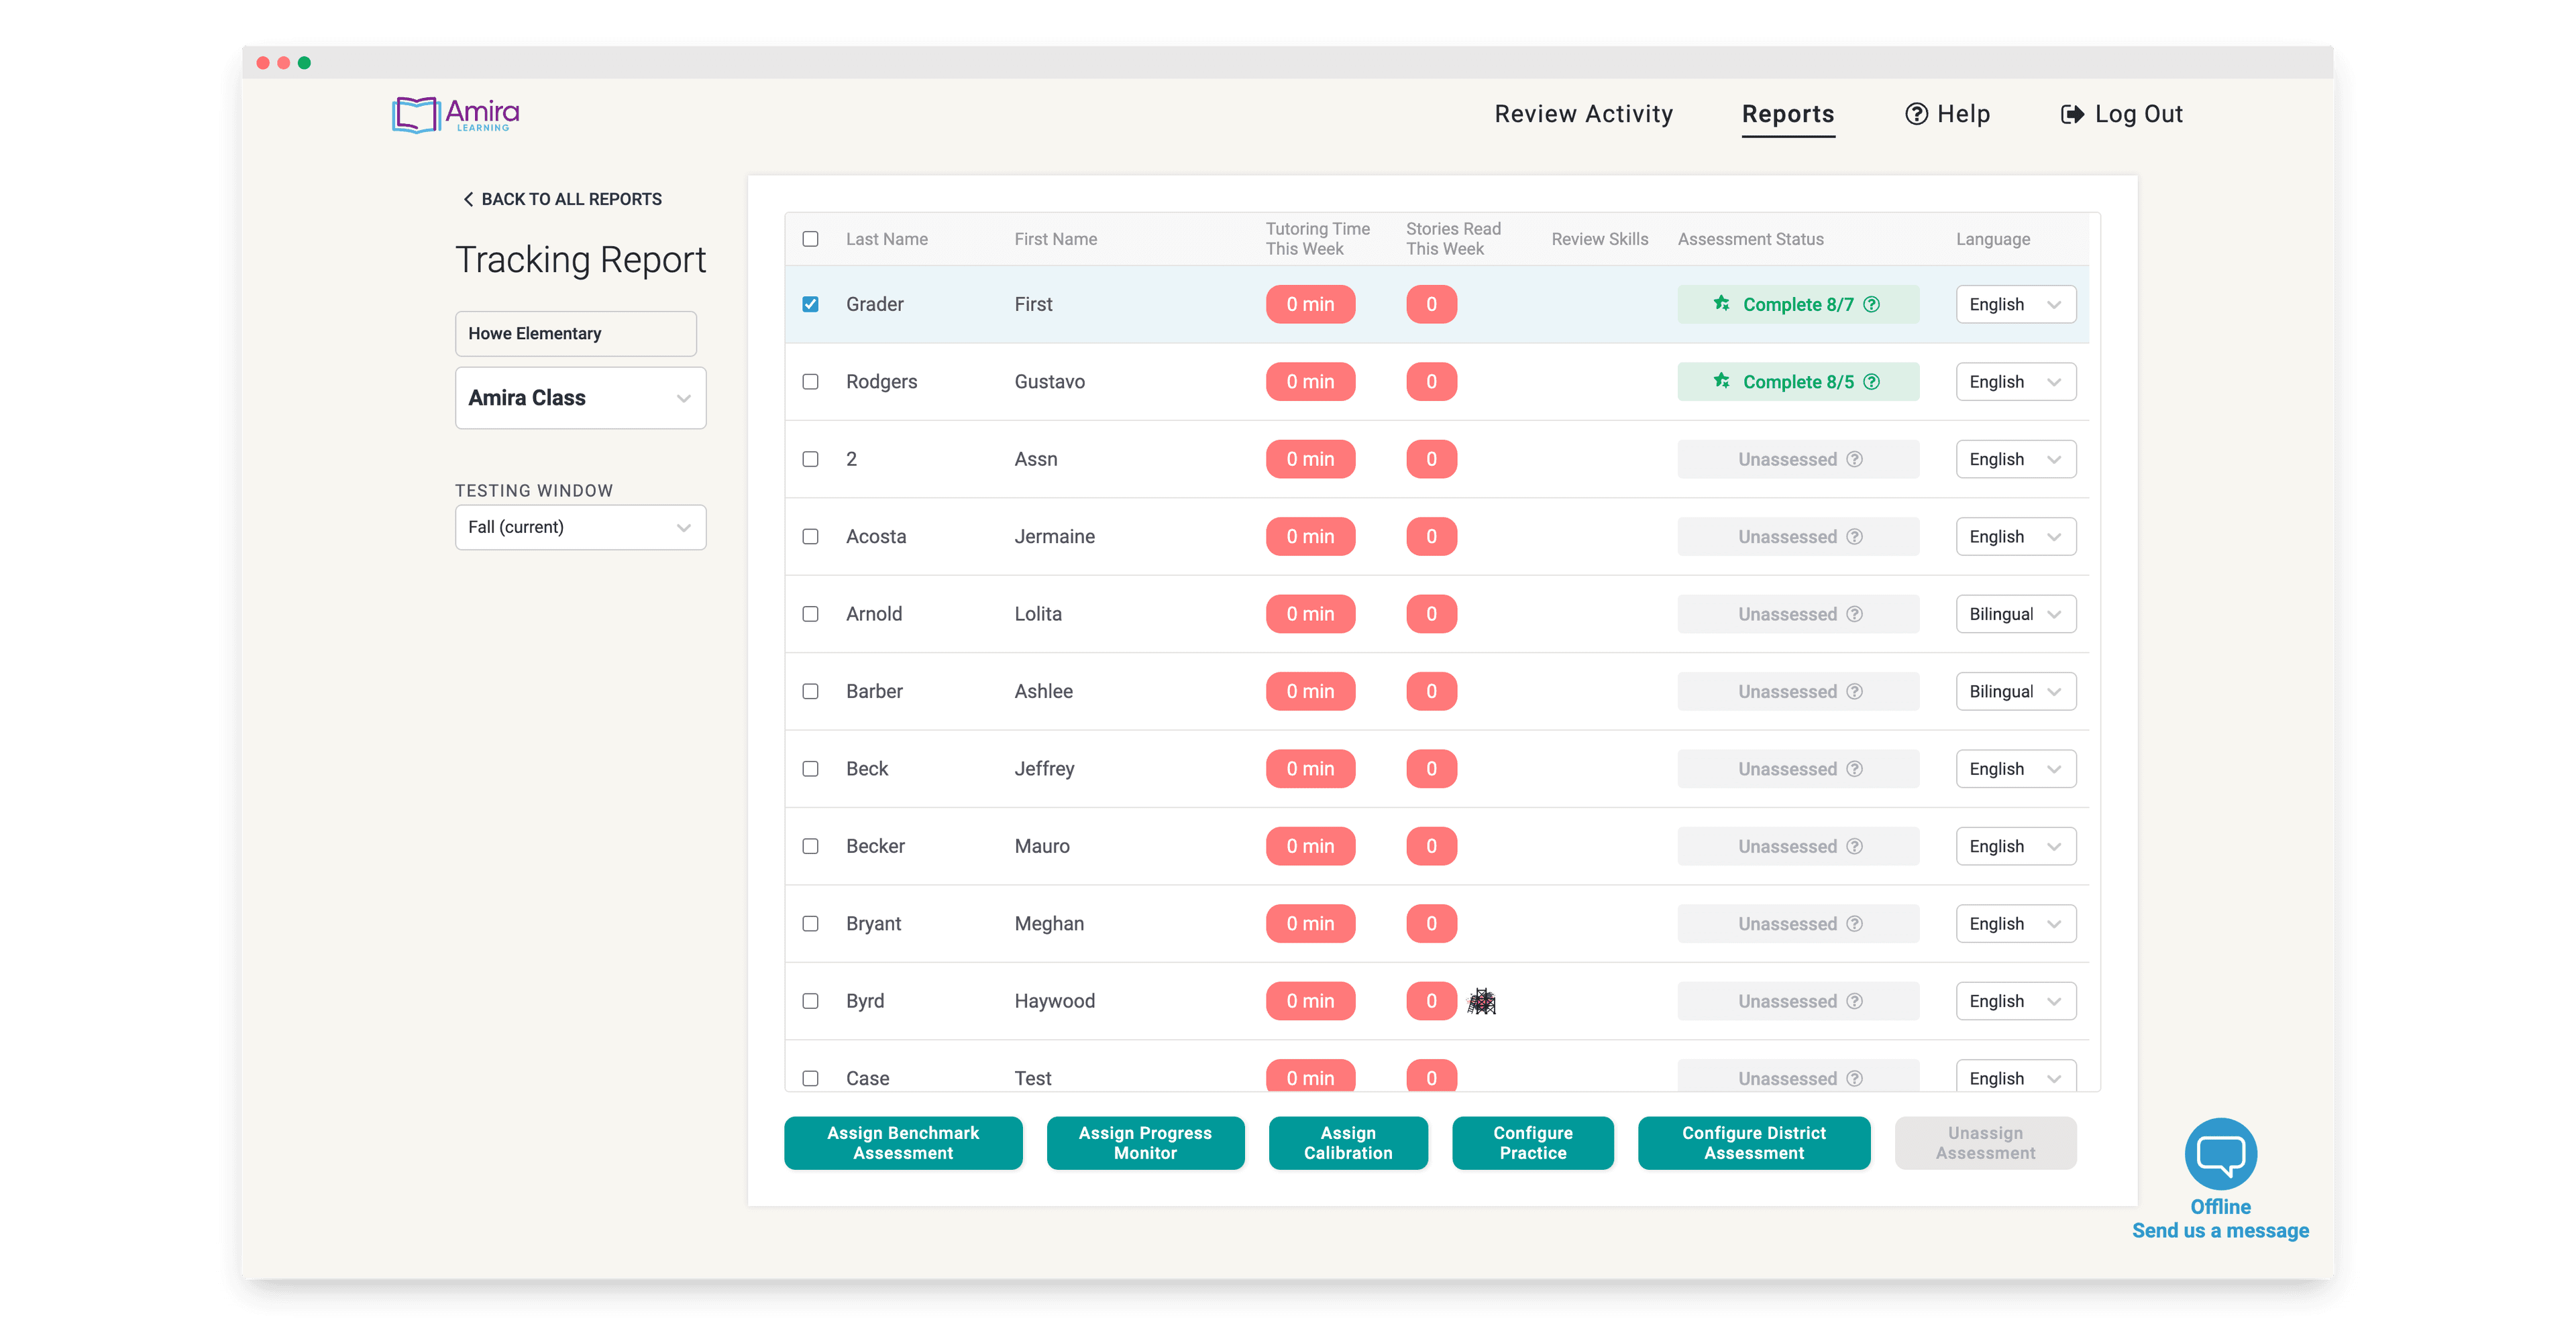Open language dropdown for Beck Jeffrey
Screen dimensions: 2576x1324
click(x=2015, y=768)
